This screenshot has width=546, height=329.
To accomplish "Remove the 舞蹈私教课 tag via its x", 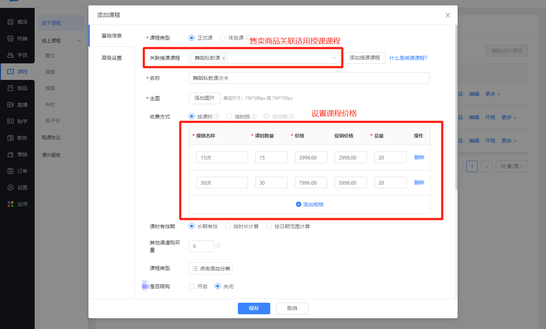I will pyautogui.click(x=224, y=58).
